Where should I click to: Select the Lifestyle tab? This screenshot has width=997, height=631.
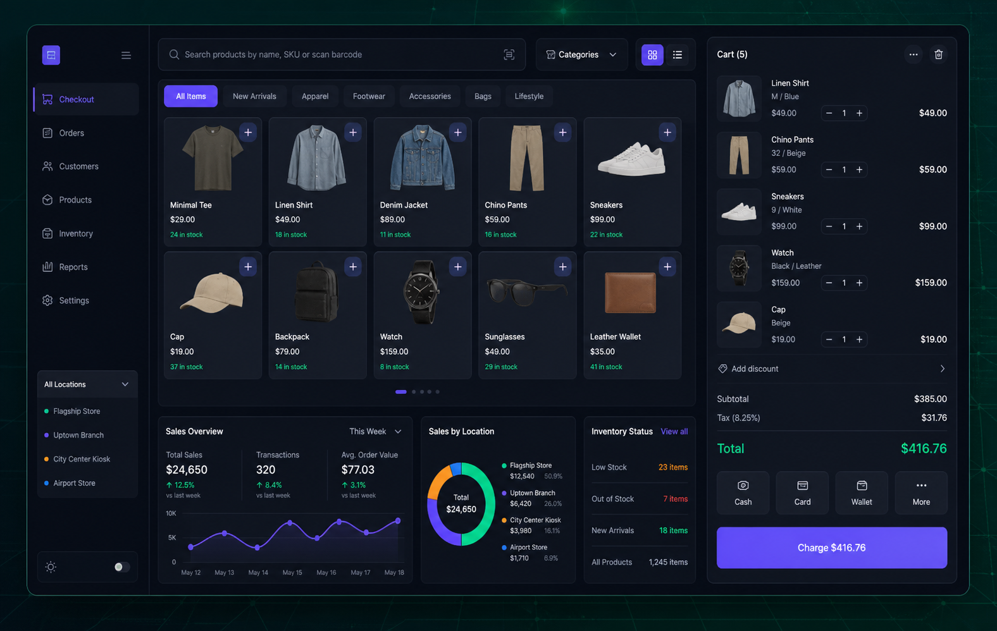tap(529, 96)
